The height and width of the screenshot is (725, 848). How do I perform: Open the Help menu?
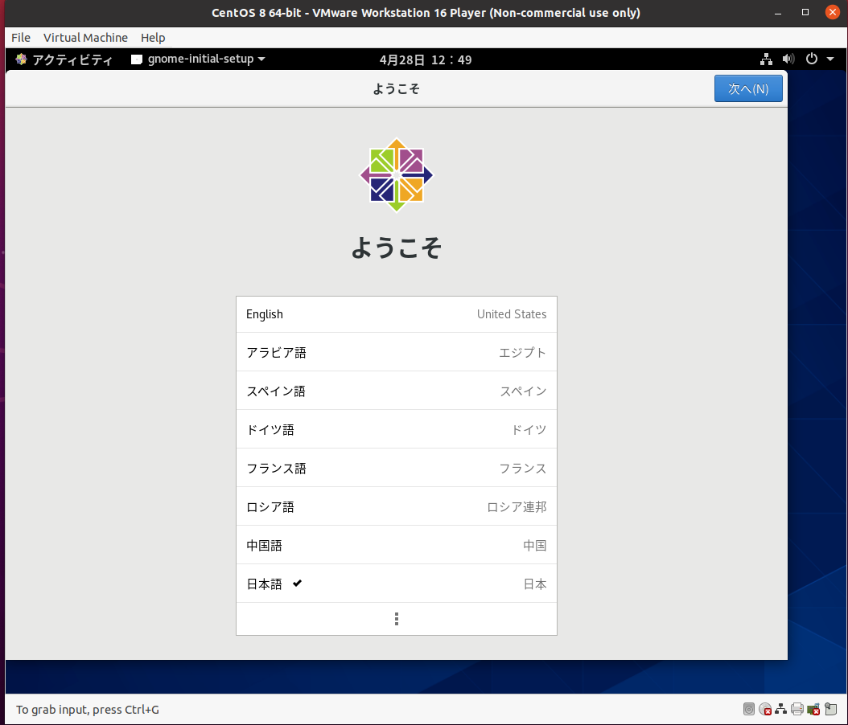tap(153, 38)
